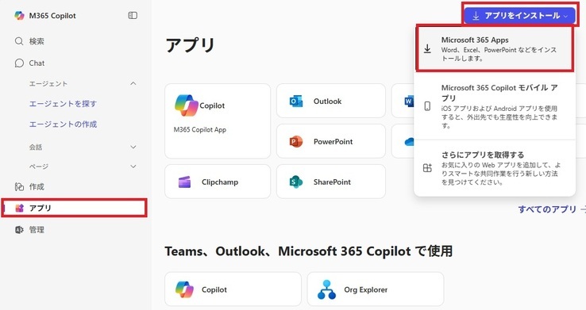The height and width of the screenshot is (310, 586).
Task: Click the M365 Copilot logo icon
Action: [19, 16]
